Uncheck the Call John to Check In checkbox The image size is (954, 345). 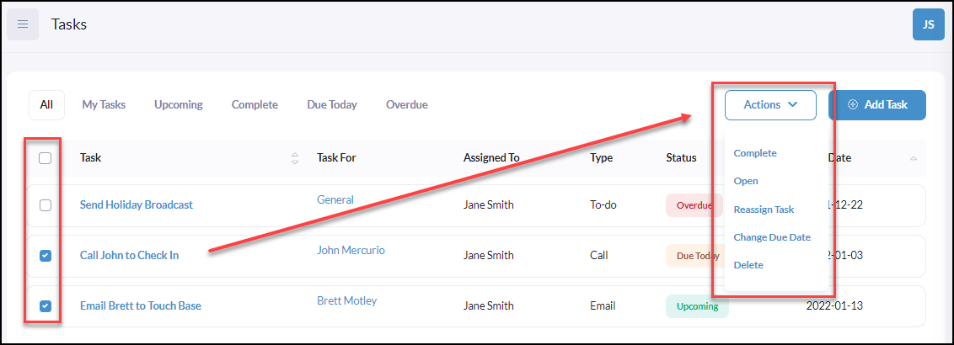pos(45,256)
